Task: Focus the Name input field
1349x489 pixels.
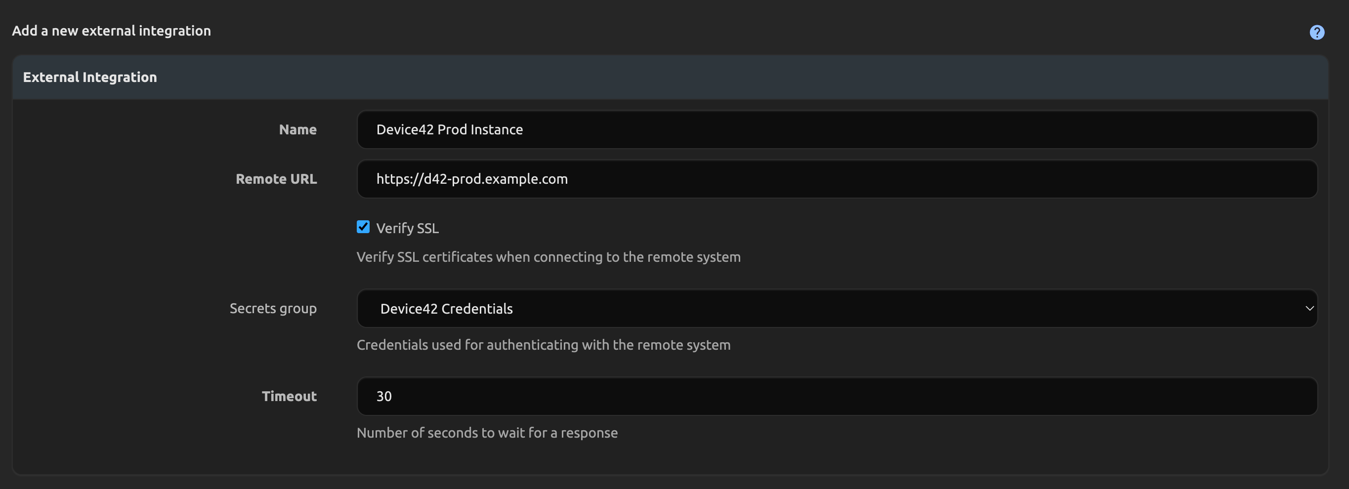Action: pos(836,129)
